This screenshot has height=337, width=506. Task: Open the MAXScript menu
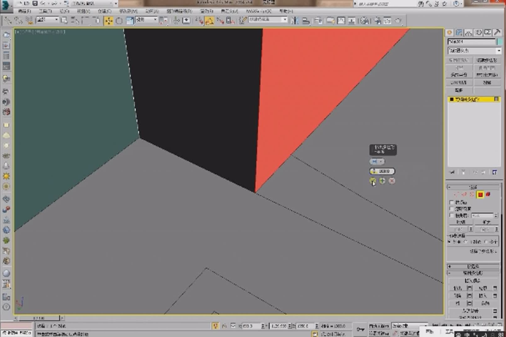(x=258, y=11)
